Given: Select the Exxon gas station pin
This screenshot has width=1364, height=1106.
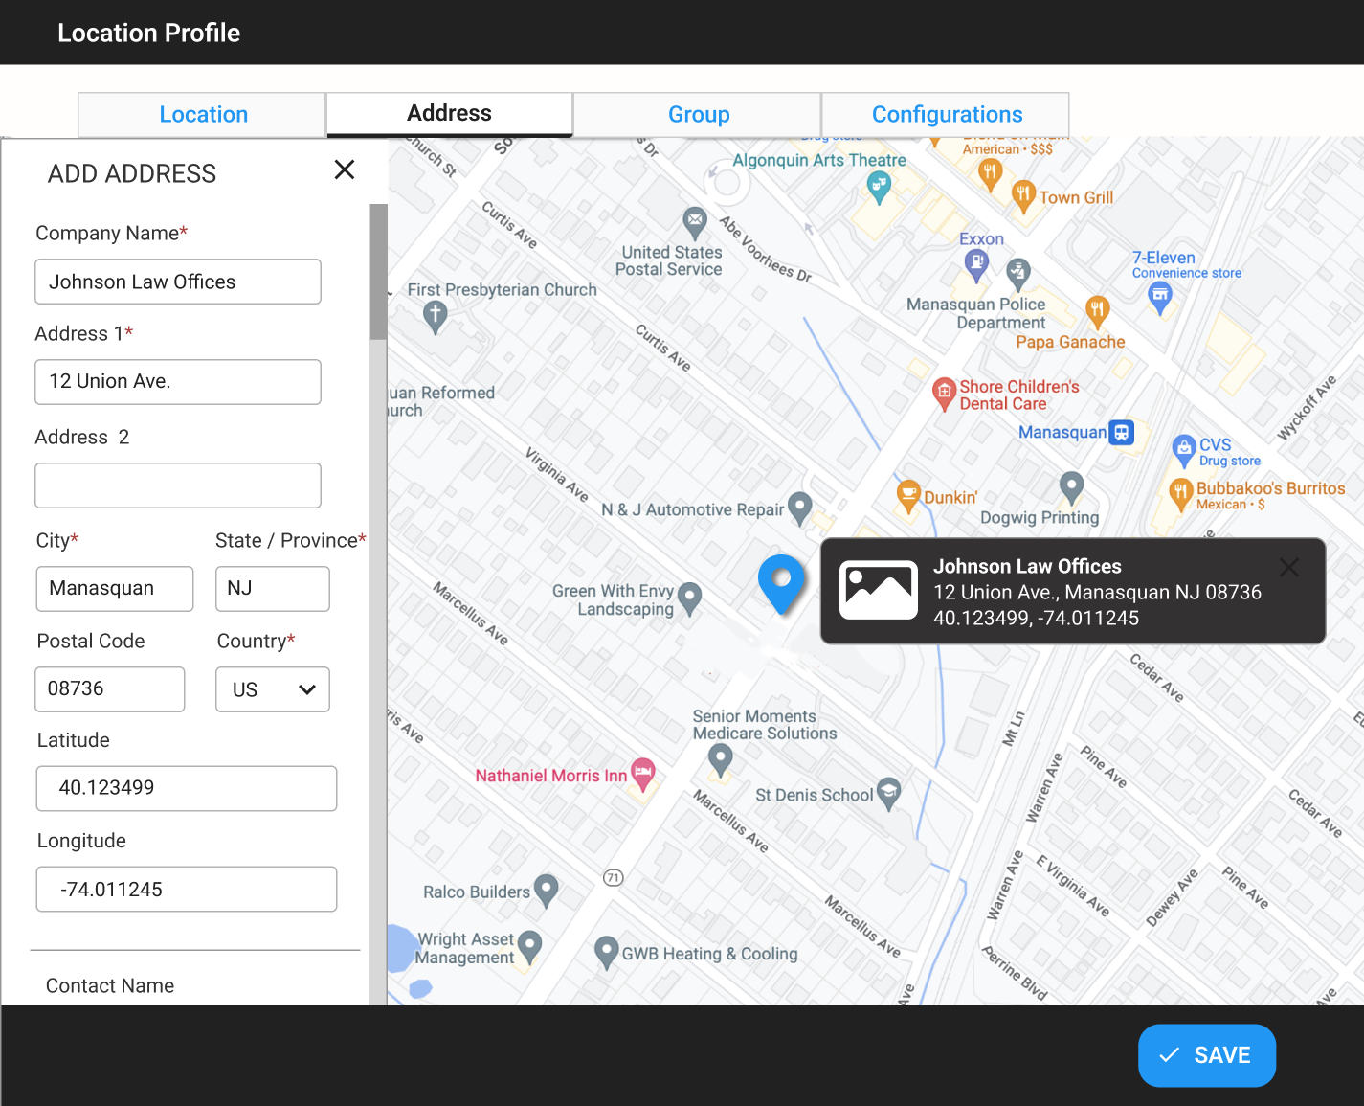Looking at the screenshot, I should point(976,265).
